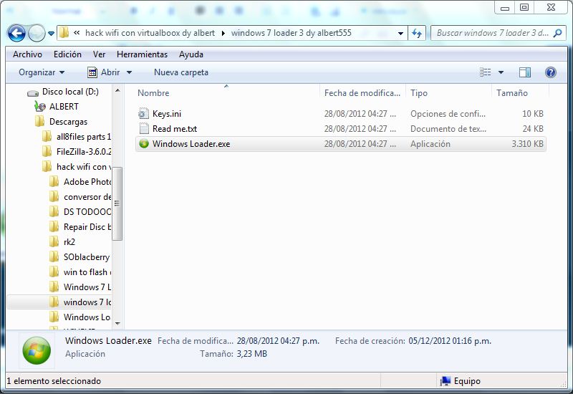
Task: Sort files by the Tamaño column header
Action: pyautogui.click(x=512, y=93)
